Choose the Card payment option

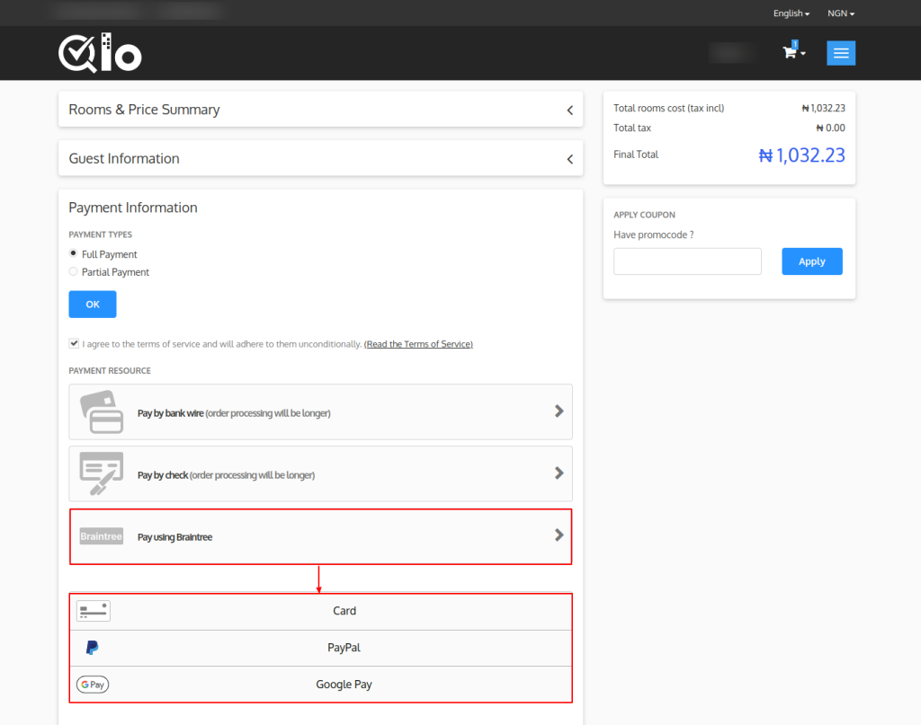344,611
